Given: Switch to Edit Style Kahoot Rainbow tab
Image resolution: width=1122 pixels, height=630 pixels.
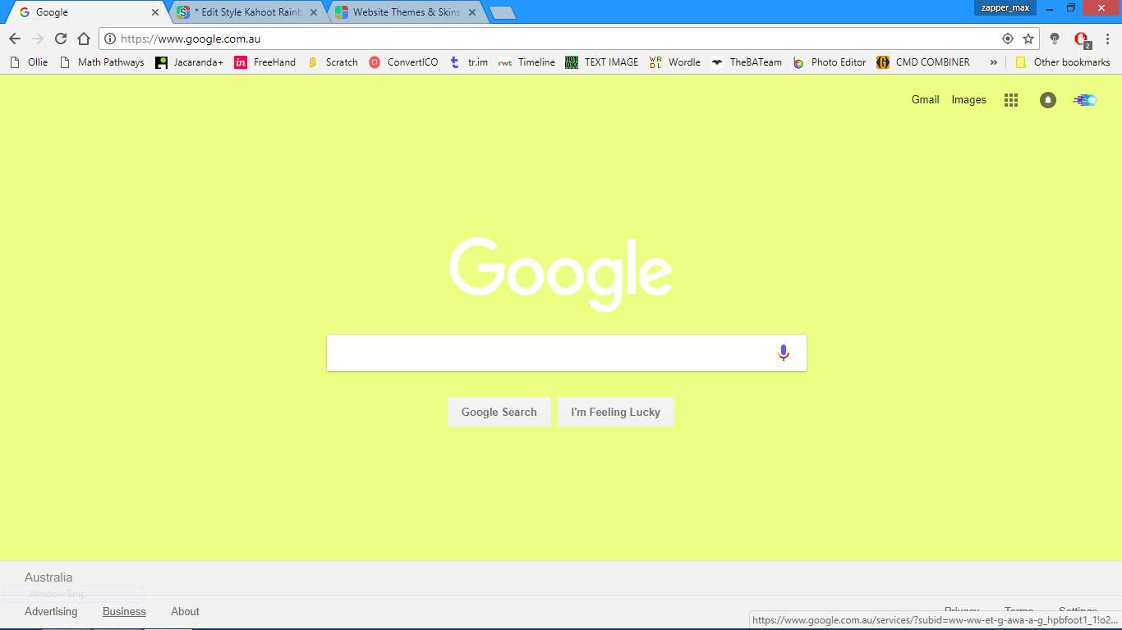Looking at the screenshot, I should (247, 12).
